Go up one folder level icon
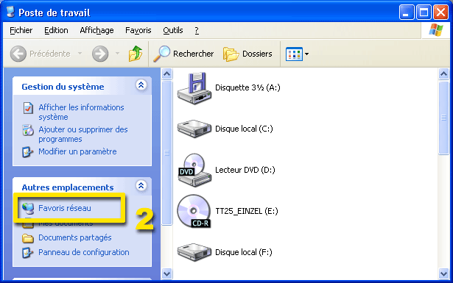The width and height of the screenshot is (453, 283). click(136, 54)
